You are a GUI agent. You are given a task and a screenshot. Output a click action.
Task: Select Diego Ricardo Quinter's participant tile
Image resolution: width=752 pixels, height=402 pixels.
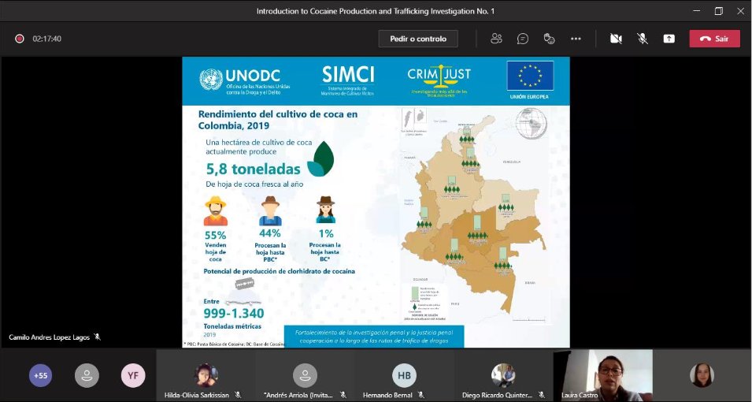click(503, 375)
